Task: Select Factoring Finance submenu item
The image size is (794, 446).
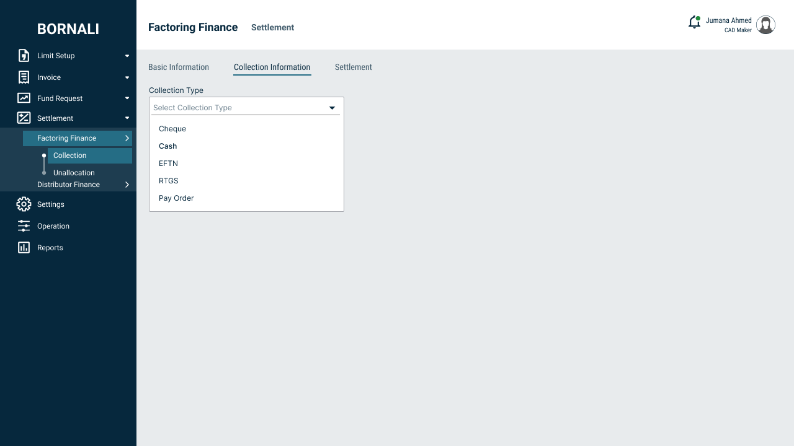Action: (x=78, y=138)
